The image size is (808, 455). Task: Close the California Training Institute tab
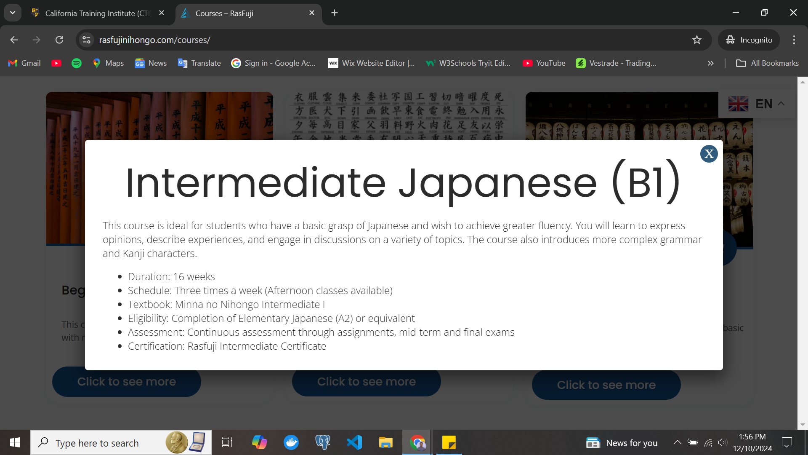tap(162, 13)
